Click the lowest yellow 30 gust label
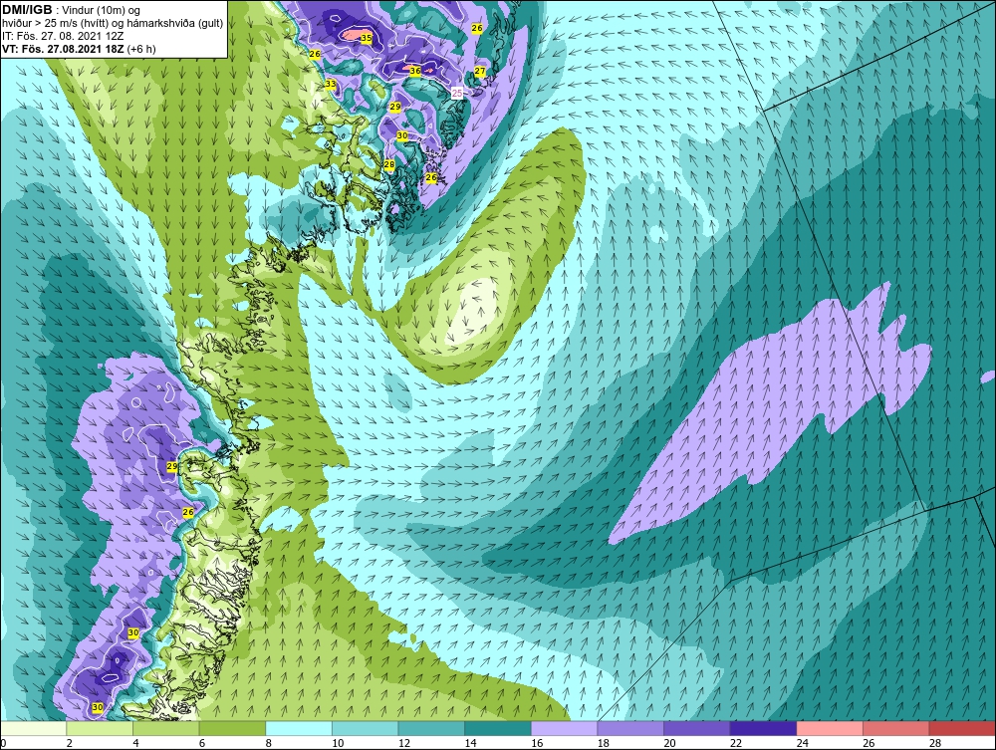The image size is (996, 750). (x=98, y=707)
